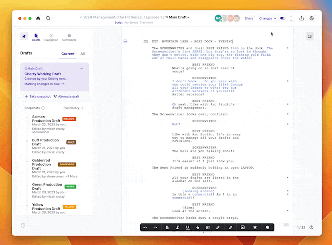Pin the sidebar with the pin icon

pos(24,36)
